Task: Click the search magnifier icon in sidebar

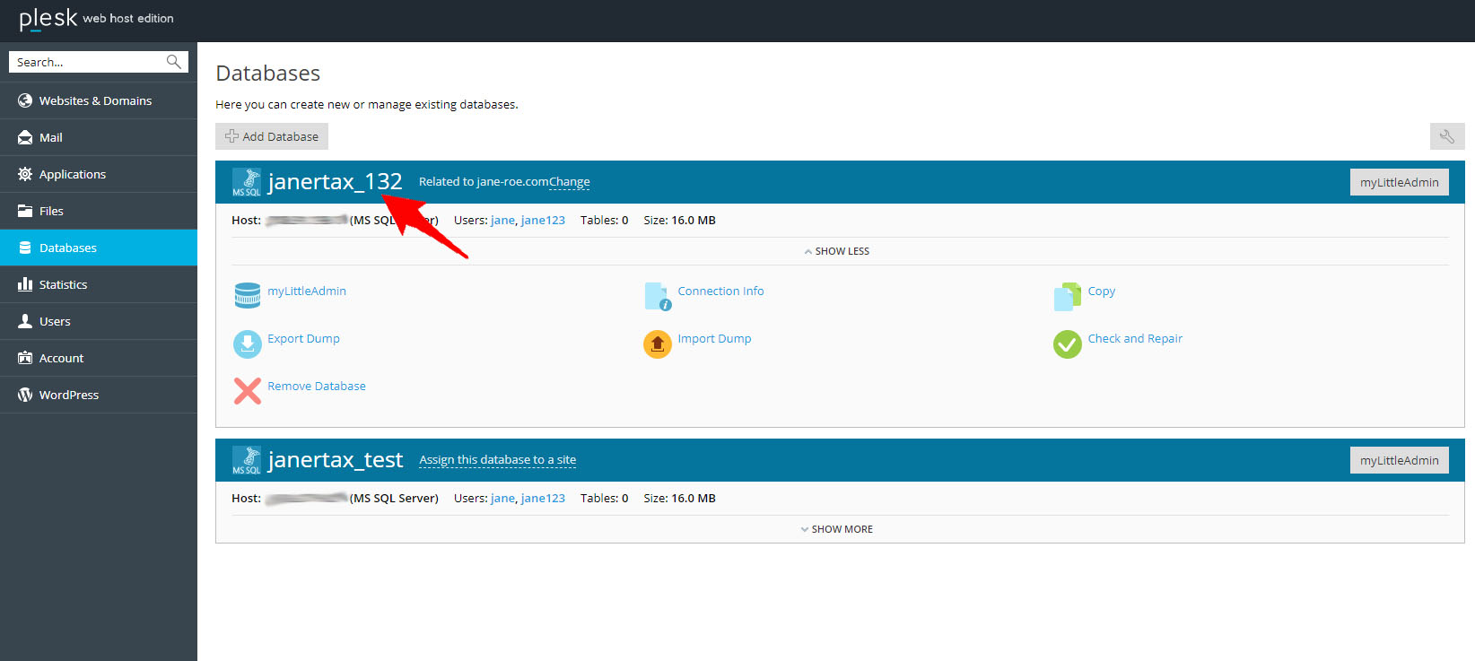Action: click(x=174, y=62)
